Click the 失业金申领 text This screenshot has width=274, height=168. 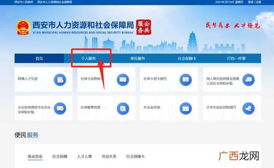tap(152, 107)
